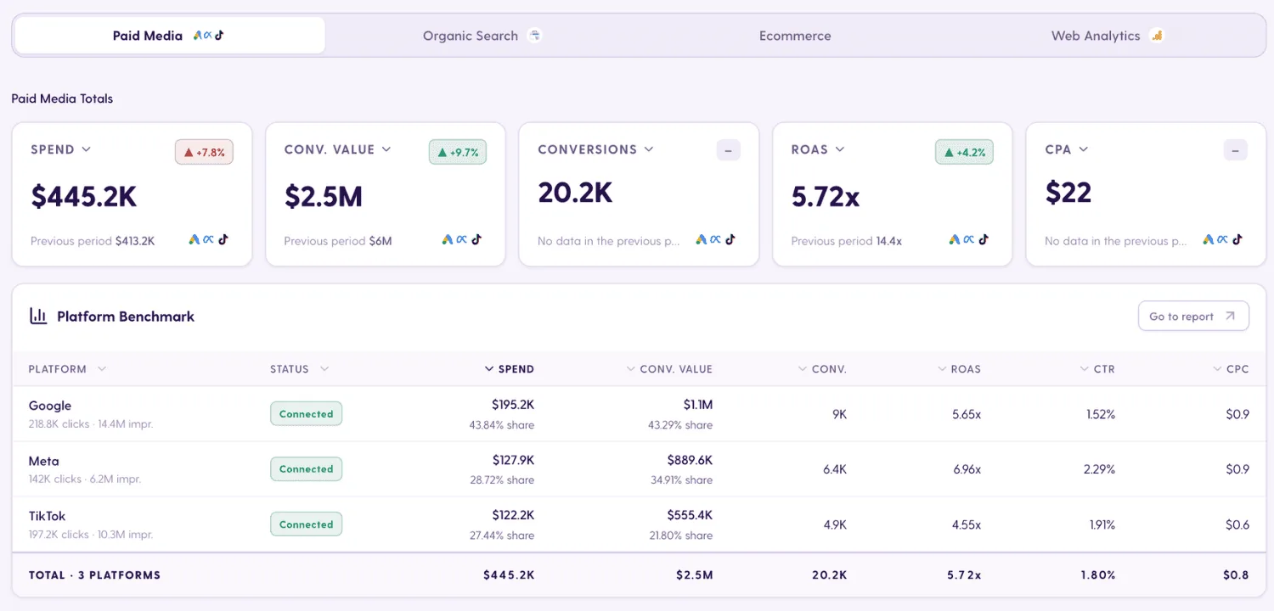Sort table by CTR column header
Viewport: 1274px width, 611px height.
click(x=1097, y=369)
